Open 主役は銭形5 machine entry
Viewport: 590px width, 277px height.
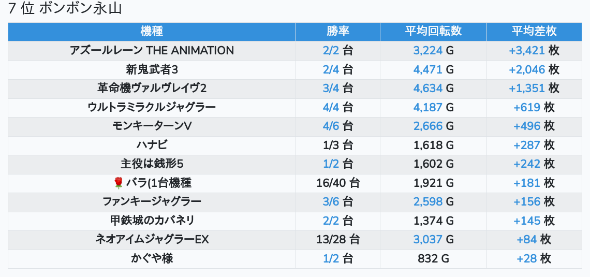152,164
